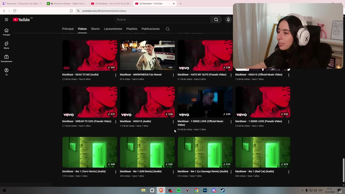Screen dimensions: 345x194
Task: Switch to the channel Principal tab
Action: [x=68, y=29]
